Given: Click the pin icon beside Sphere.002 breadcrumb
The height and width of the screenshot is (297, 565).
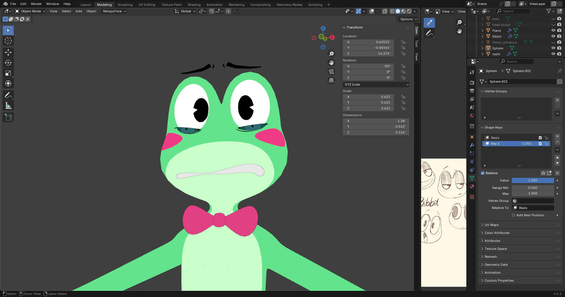Looking at the screenshot, I should [x=559, y=71].
